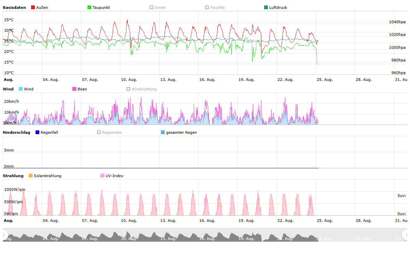The height and width of the screenshot is (256, 410).
Task: Click the right range navigator handle
Action: (x=405, y=235)
